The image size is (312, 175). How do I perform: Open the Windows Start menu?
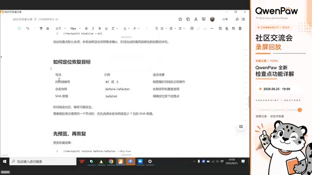(4, 161)
